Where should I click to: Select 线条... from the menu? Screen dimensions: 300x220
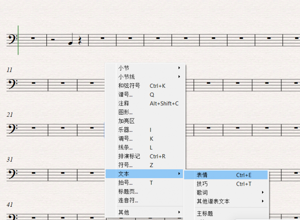(x=145, y=147)
